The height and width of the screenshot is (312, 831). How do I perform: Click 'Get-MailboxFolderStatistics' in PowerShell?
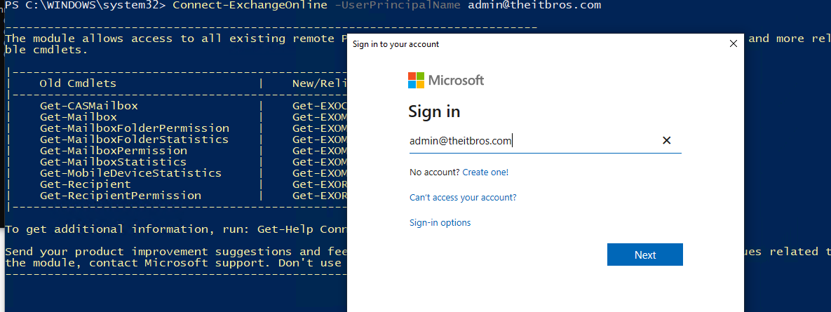(134, 140)
